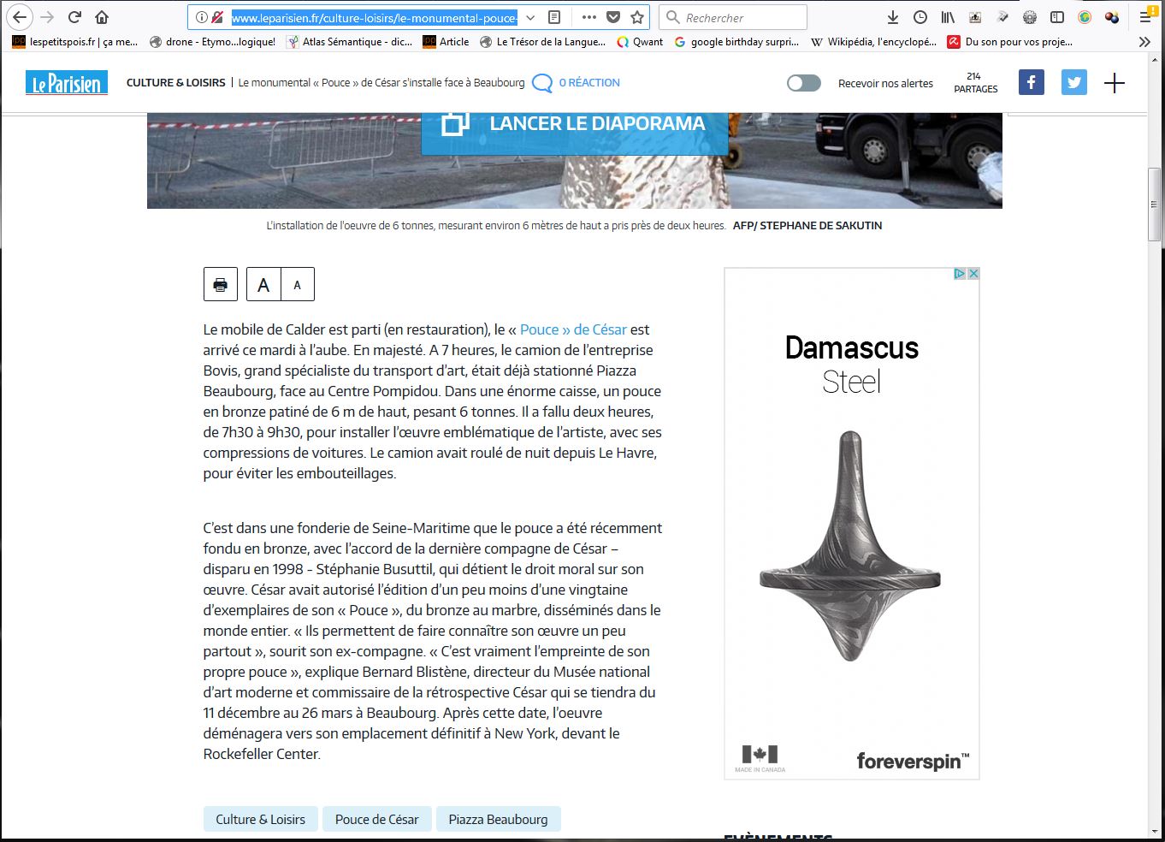Screen dimensions: 1165x842
Task: Share the article on Twitter
Action: (x=1074, y=82)
